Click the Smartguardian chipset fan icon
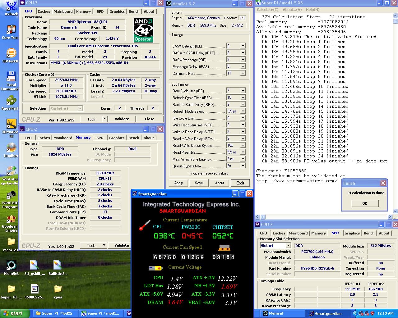 224,248
